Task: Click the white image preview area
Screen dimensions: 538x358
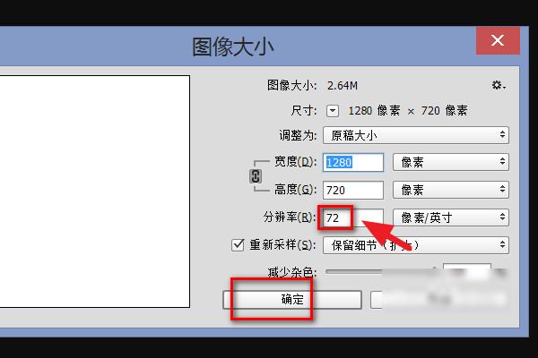Action: pyautogui.click(x=94, y=192)
